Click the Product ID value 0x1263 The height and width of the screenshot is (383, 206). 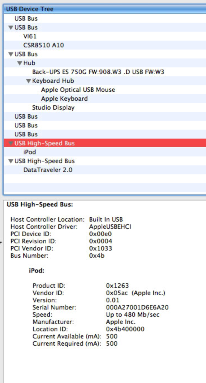117,286
